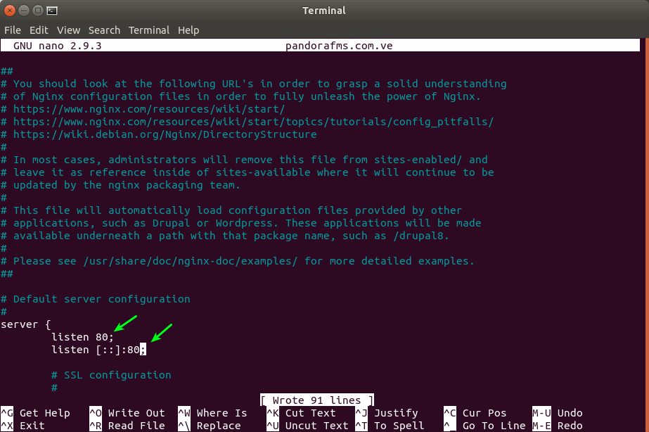The height and width of the screenshot is (432, 649).
Task: Close the Terminal window
Action: (10, 11)
